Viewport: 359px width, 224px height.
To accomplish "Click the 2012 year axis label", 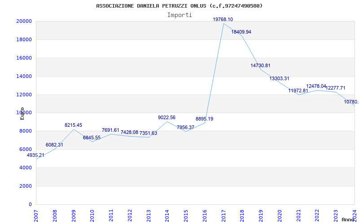I will 130,216.
